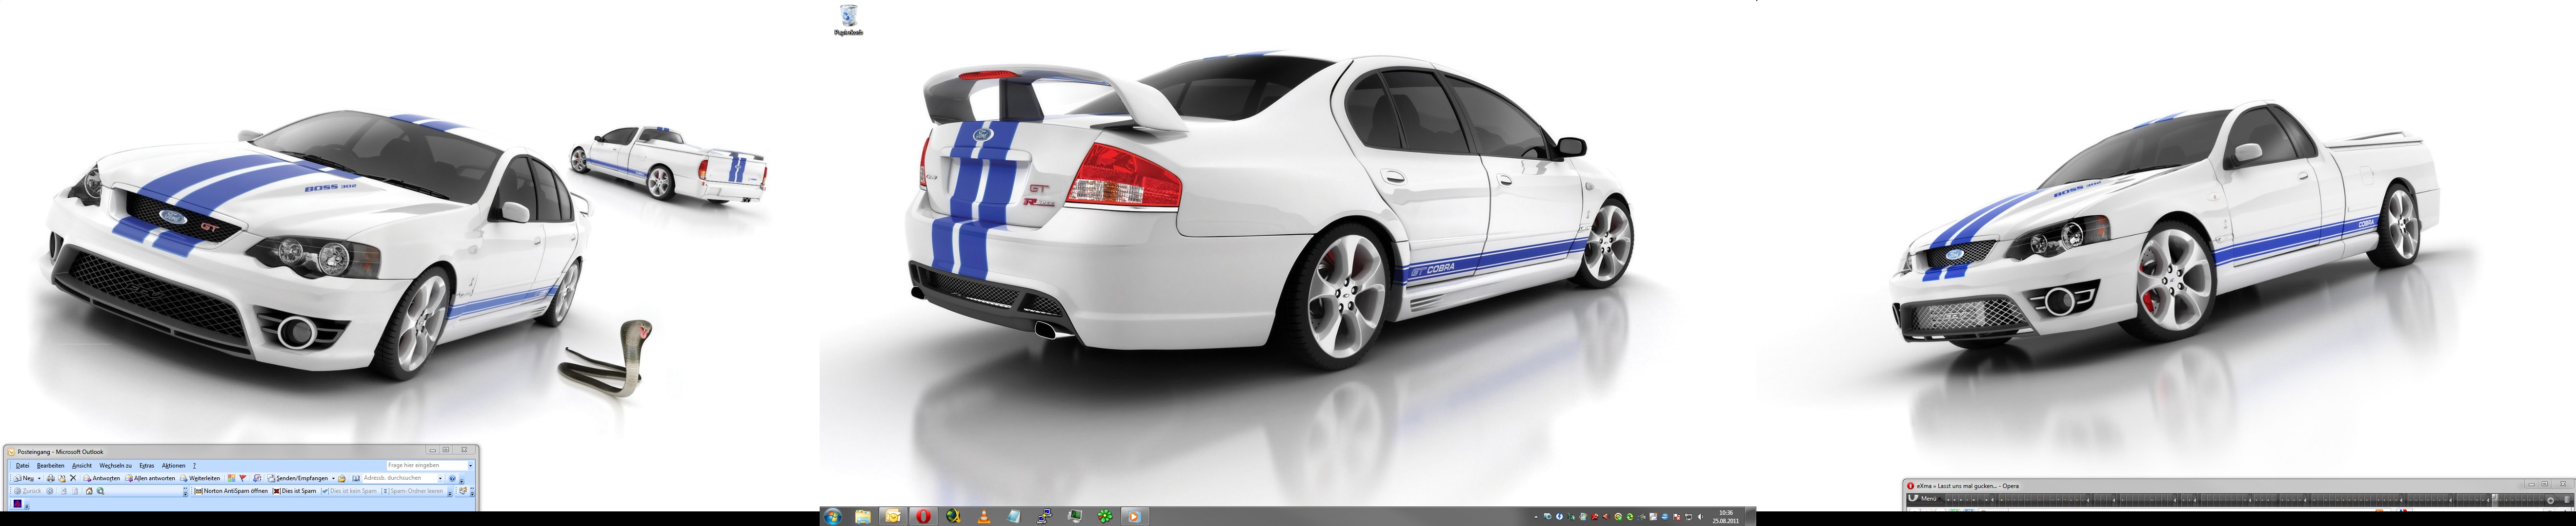Screen dimensions: 2576x526
Task: Click the Antworten reply button
Action: (x=102, y=479)
